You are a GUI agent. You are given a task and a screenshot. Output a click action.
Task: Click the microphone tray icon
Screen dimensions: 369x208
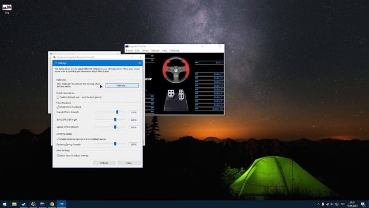pyautogui.click(x=323, y=204)
